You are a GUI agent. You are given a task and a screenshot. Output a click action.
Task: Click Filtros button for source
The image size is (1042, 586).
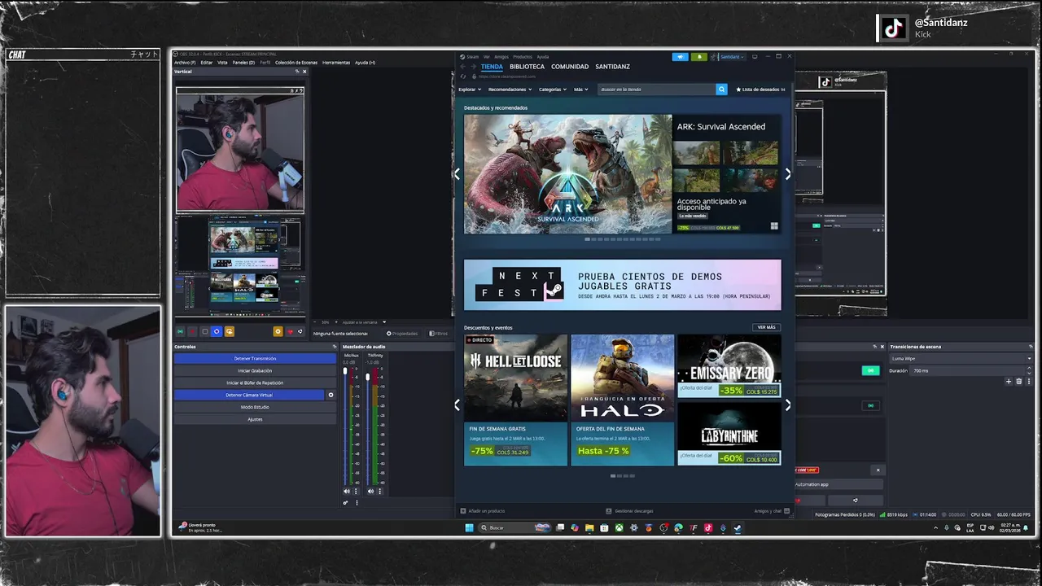(438, 333)
